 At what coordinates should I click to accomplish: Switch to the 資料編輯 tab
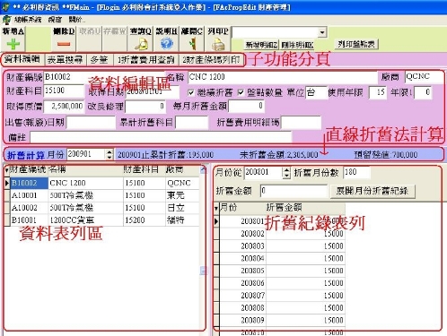[x=22, y=59]
